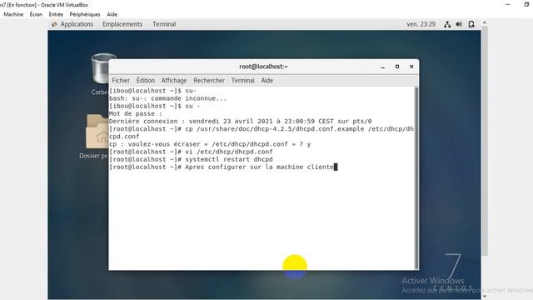Open the terminal Affichage menu

[x=174, y=81]
